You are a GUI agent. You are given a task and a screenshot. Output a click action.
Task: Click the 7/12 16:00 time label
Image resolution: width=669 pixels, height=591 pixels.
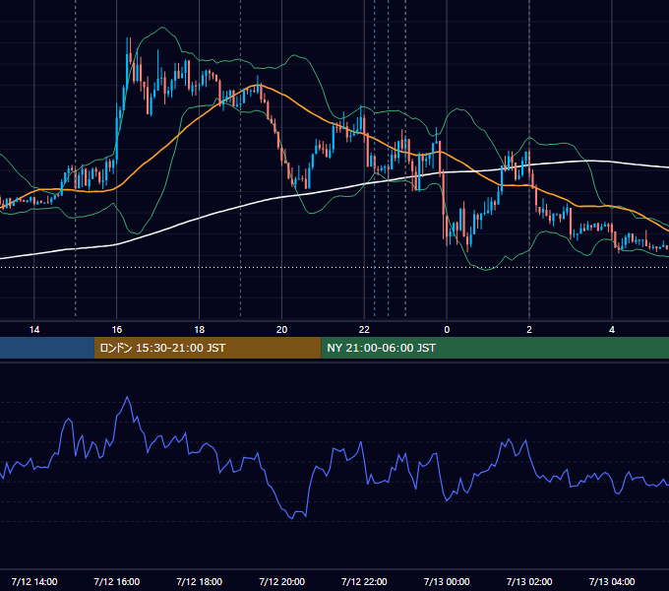pos(116,581)
